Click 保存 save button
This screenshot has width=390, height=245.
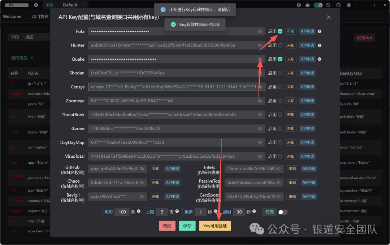187,226
